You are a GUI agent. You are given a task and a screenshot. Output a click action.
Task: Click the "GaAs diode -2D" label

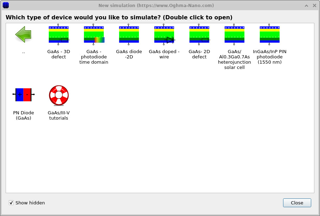tap(129, 54)
